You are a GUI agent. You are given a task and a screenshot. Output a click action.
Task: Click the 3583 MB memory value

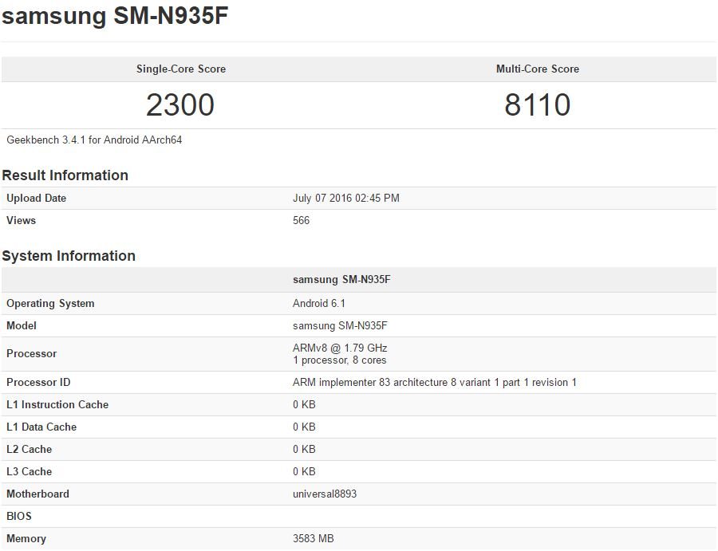[x=313, y=539]
